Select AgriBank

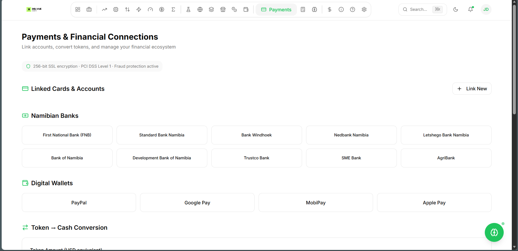click(x=446, y=158)
